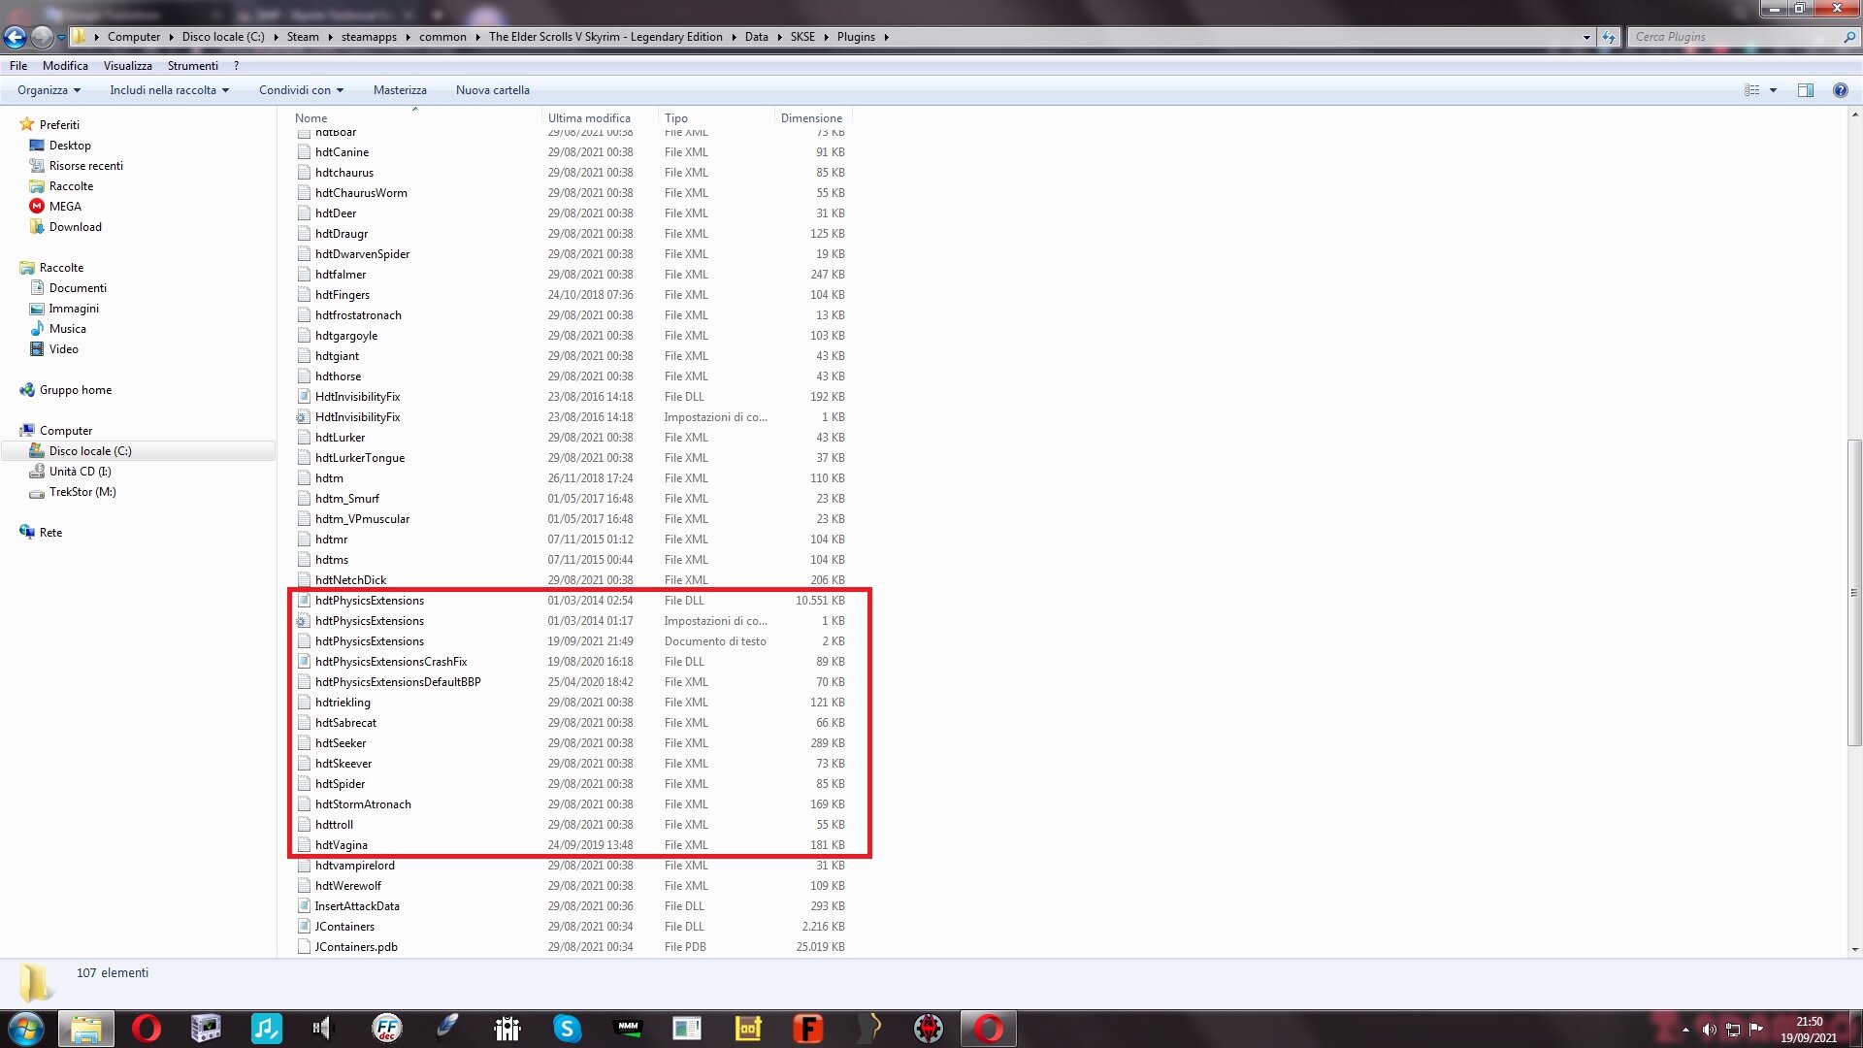Click volume icon in system tray

(x=1709, y=1030)
